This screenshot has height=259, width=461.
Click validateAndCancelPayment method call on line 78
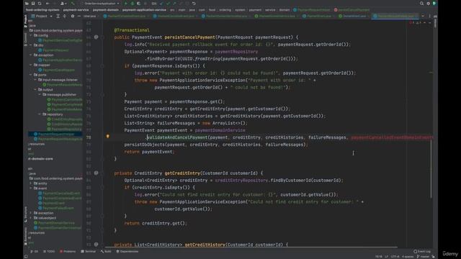[177, 137]
